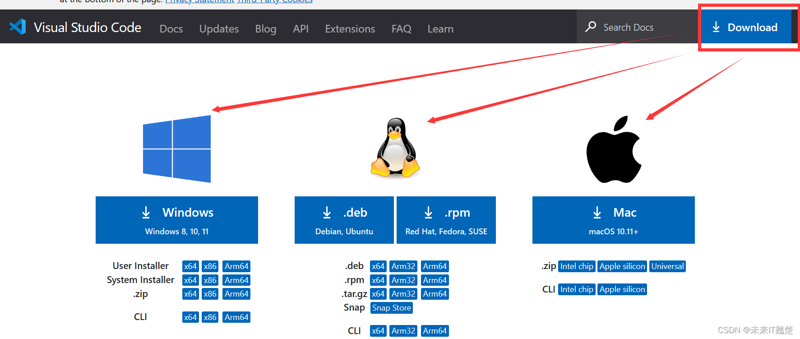
Task: Click the large Windows logo image
Action: 177,149
